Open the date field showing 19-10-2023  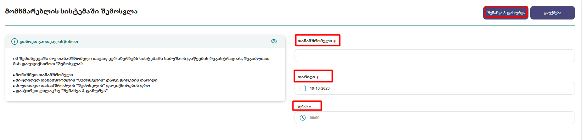point(435,88)
